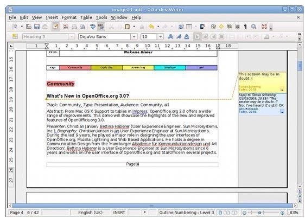Open the Insert menu
This screenshot has height=218, width=305.
52,17
